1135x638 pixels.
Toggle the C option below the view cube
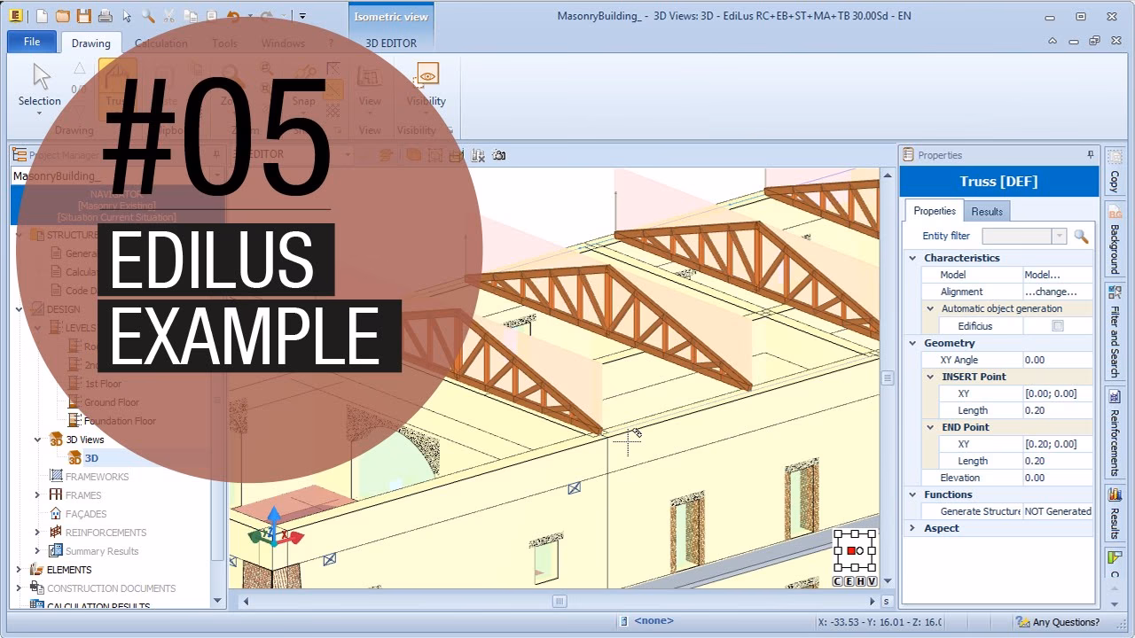(x=836, y=581)
